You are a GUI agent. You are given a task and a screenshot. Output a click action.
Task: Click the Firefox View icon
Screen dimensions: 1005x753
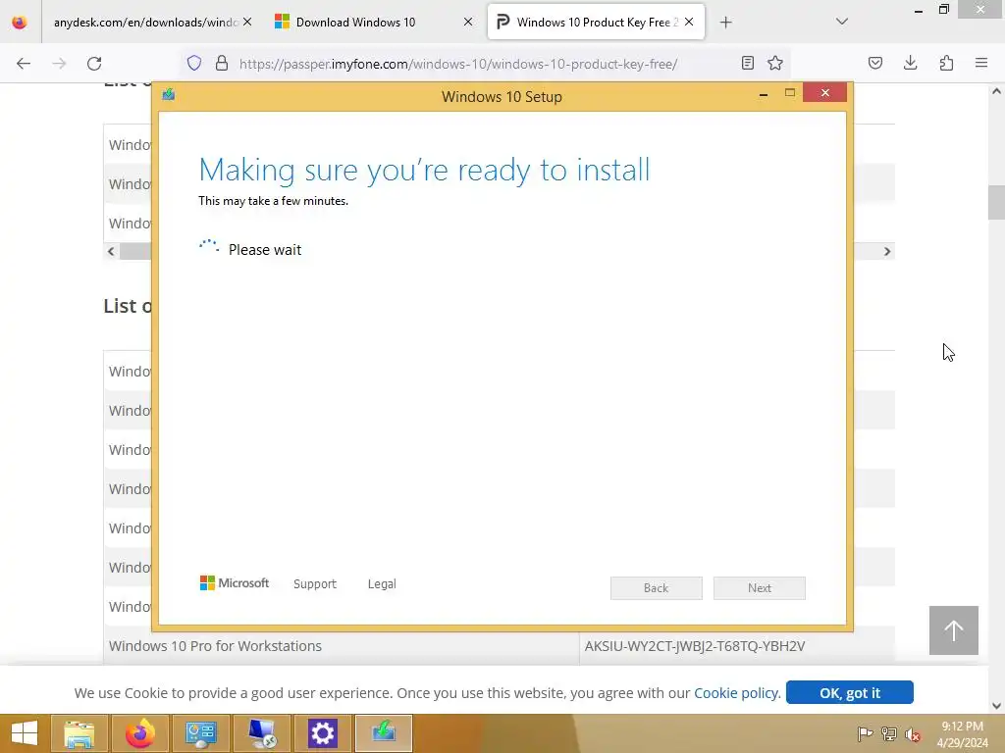pyautogui.click(x=20, y=23)
